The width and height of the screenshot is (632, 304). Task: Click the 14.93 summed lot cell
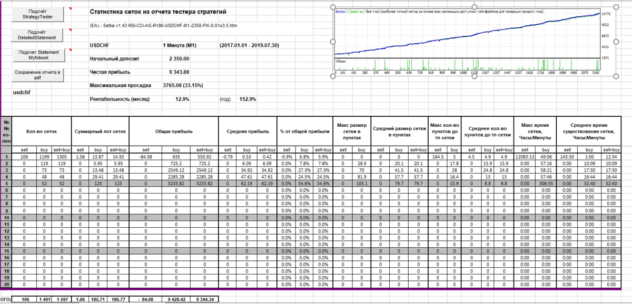pos(118,156)
